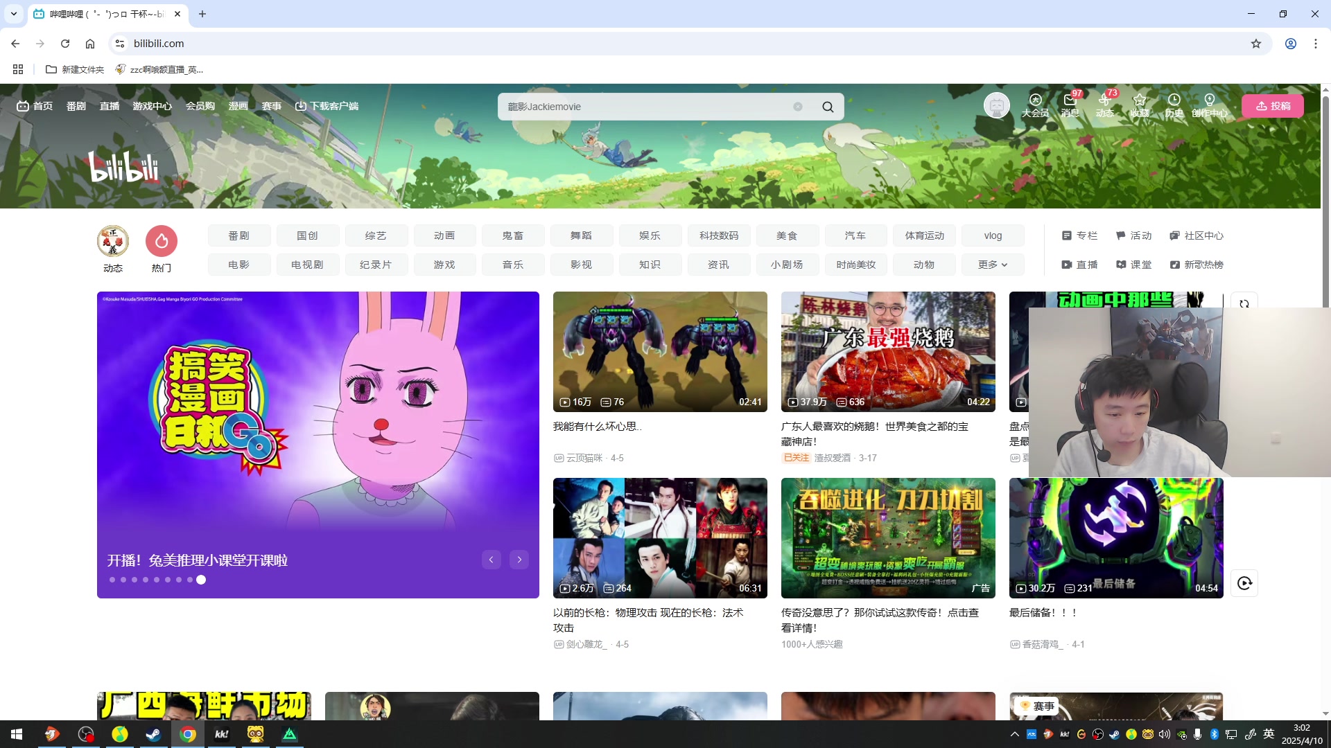Open the 科技数码 category link
The image size is (1331, 748).
coord(719,235)
